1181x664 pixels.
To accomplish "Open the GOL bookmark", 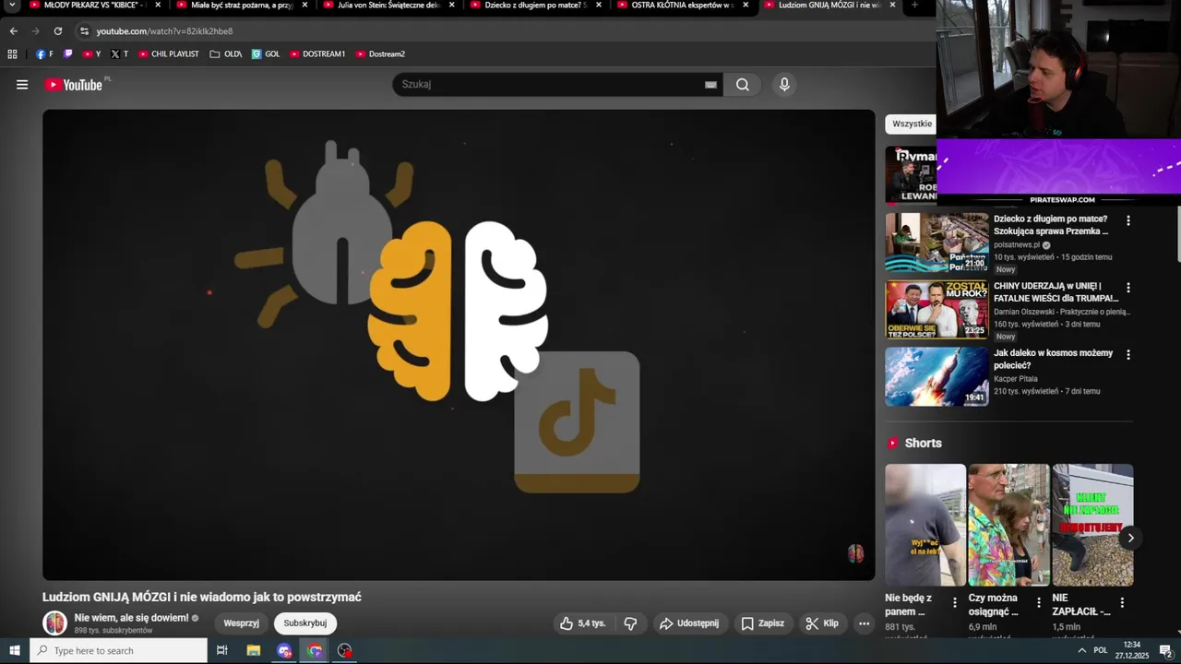I will (x=266, y=54).
